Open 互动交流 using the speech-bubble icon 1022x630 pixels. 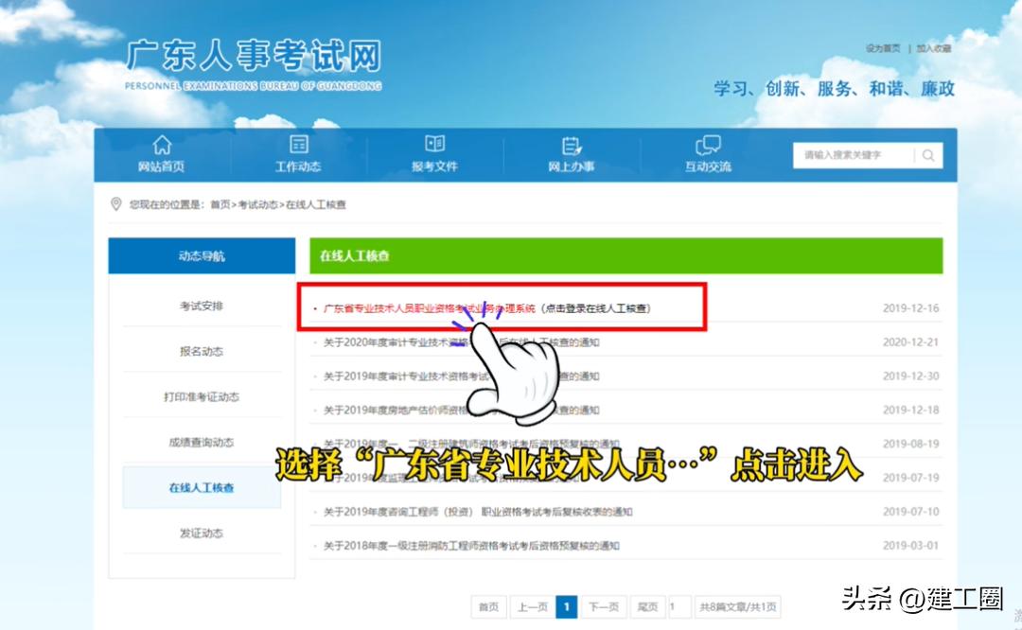[x=707, y=146]
